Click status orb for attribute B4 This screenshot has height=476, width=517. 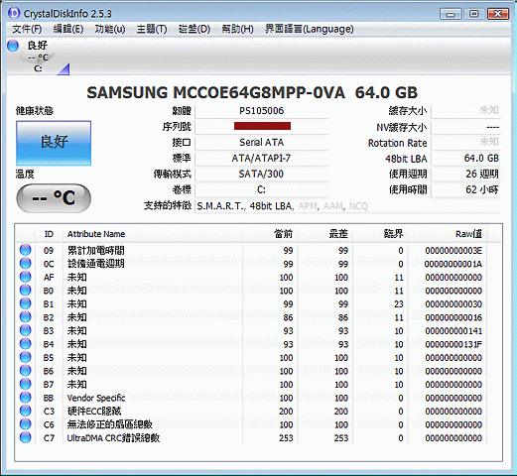coord(25,344)
